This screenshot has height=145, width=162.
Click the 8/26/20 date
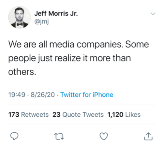pos(43,94)
